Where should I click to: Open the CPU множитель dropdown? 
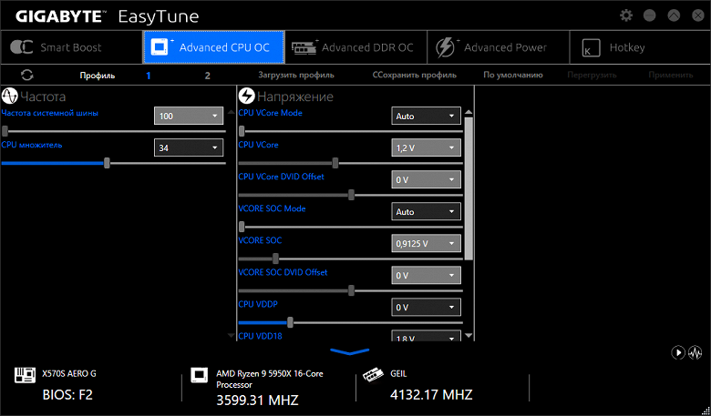coord(189,147)
